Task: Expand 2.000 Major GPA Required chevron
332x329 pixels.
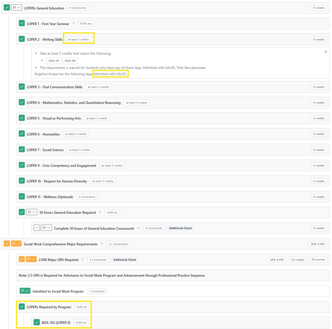Action: (x=83, y=260)
